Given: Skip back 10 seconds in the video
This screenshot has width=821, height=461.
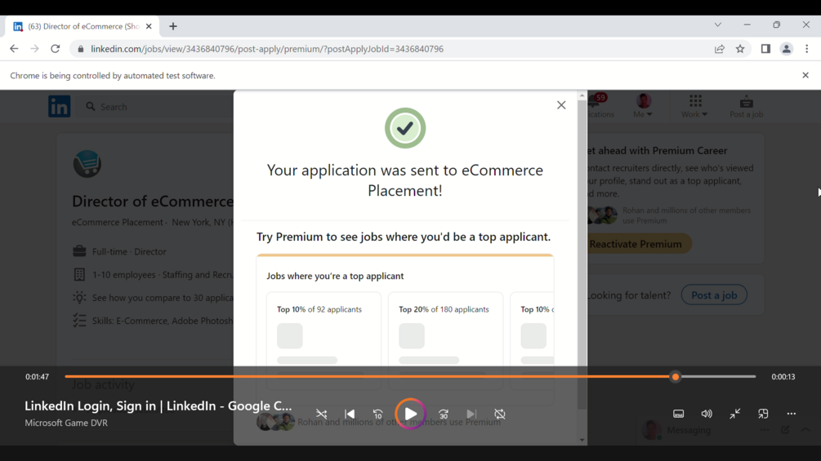Looking at the screenshot, I should [x=377, y=414].
